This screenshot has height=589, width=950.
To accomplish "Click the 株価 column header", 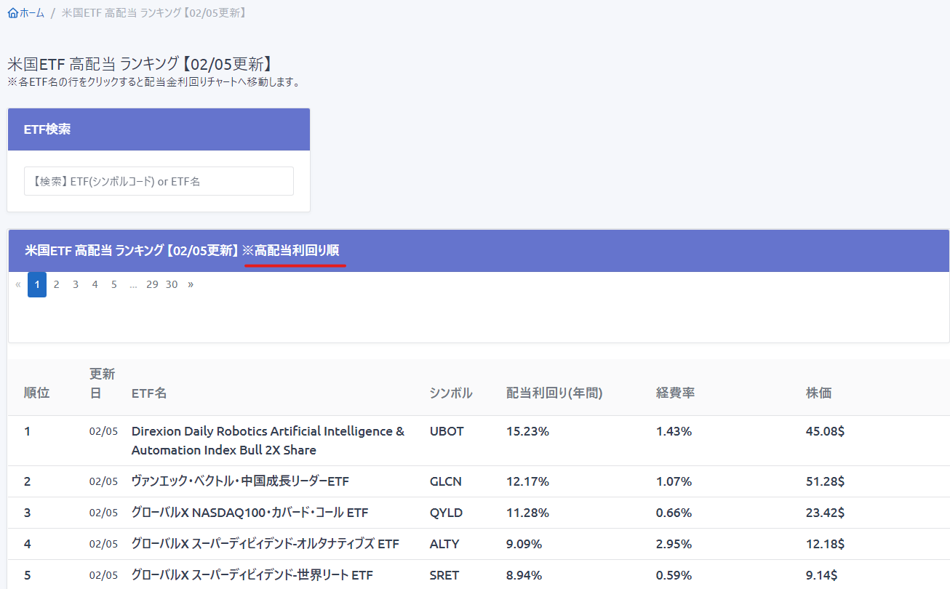I will point(818,393).
